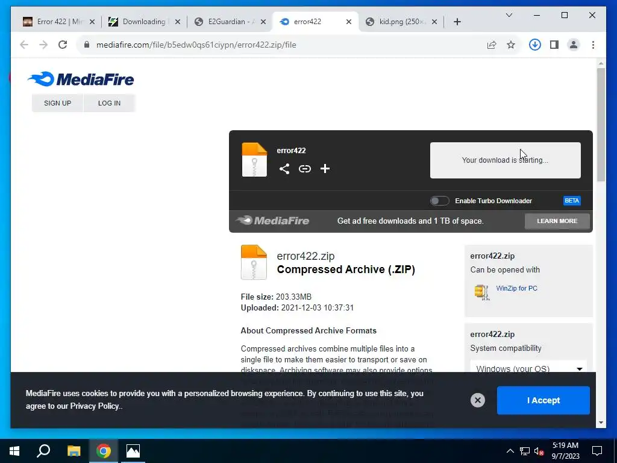Click the scrollbar down arrow
This screenshot has height=463, width=617.
click(601, 423)
